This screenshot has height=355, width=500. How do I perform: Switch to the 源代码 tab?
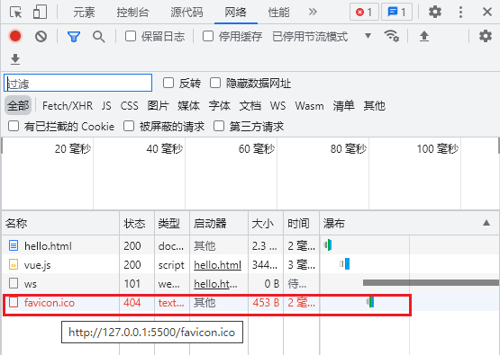(186, 12)
